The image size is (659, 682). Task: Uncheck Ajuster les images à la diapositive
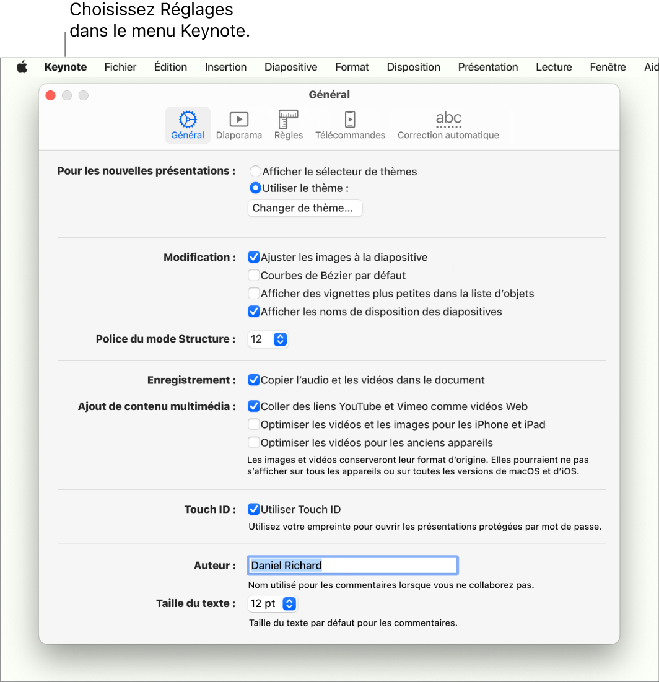253,257
